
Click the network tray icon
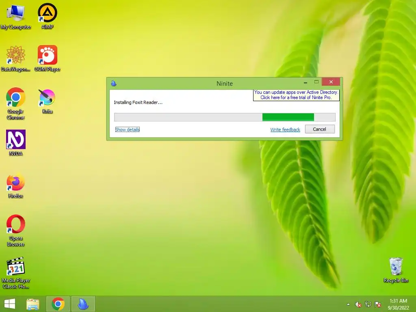click(368, 304)
